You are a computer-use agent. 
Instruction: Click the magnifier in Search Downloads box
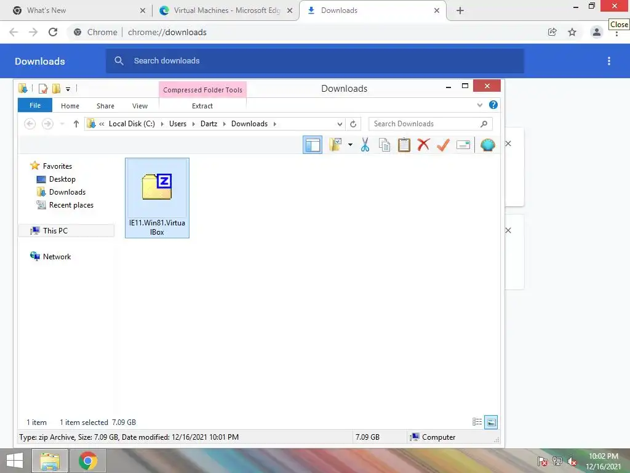[x=484, y=124]
